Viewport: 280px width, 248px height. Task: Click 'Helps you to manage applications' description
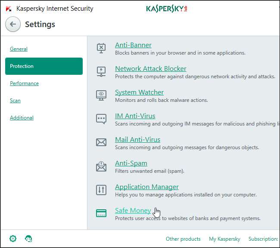[186, 195]
